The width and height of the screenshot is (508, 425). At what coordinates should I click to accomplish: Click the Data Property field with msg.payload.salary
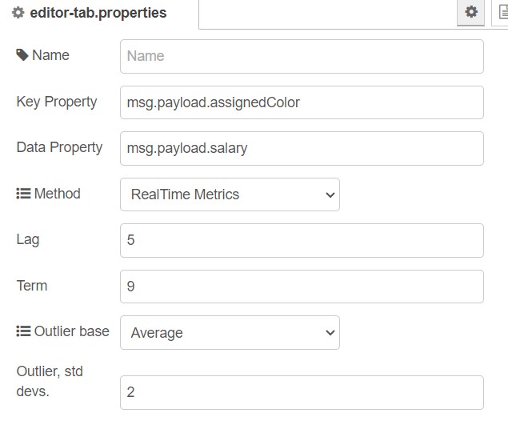pos(302,149)
